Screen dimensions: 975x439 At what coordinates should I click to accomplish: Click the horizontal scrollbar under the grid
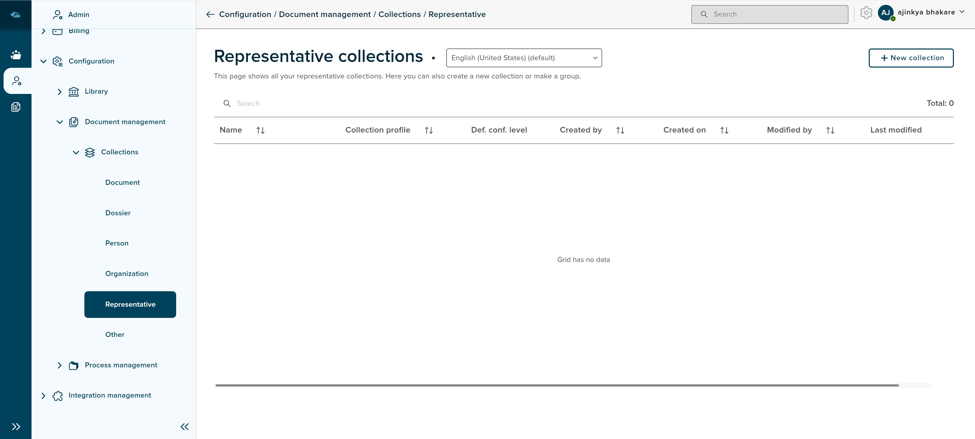tap(556, 385)
